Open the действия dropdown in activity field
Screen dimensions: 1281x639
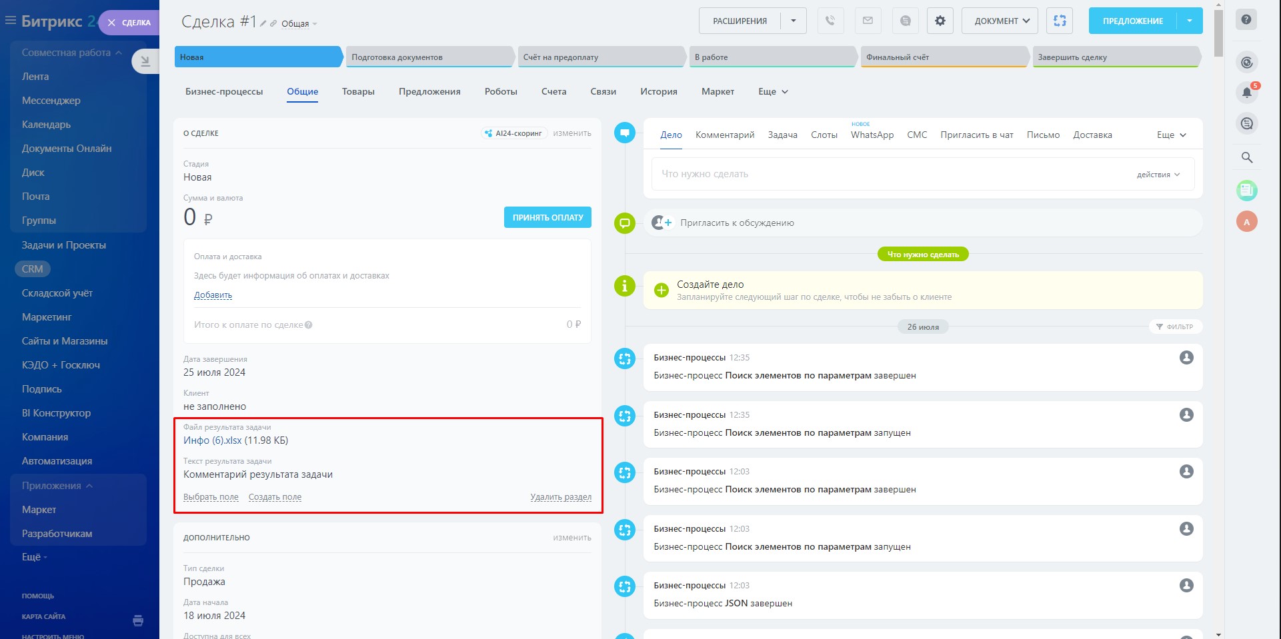(x=1158, y=175)
